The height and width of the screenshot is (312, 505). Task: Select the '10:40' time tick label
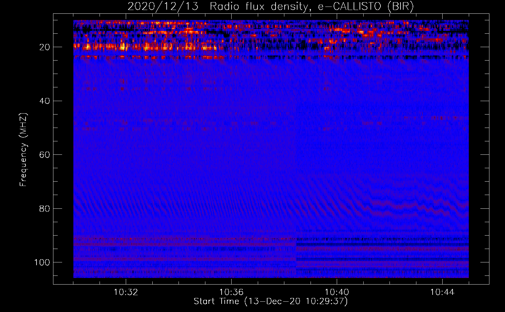(337, 292)
